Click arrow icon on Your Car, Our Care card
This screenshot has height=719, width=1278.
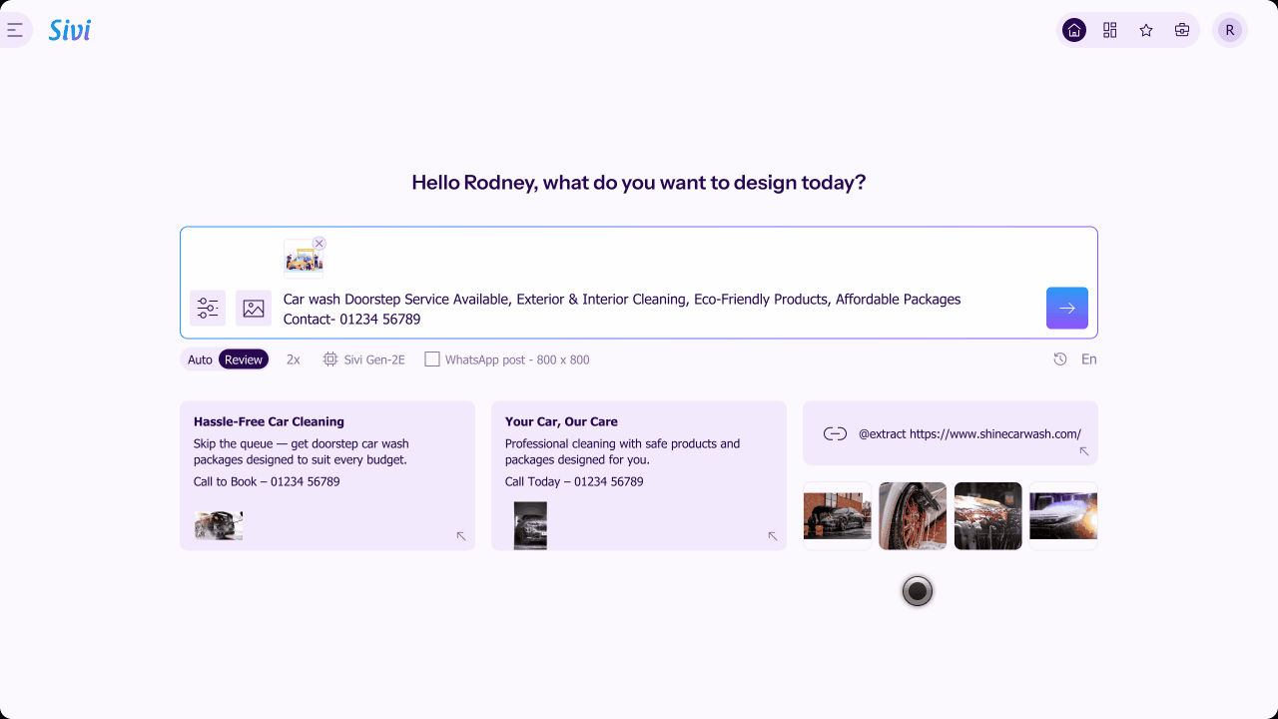(773, 536)
